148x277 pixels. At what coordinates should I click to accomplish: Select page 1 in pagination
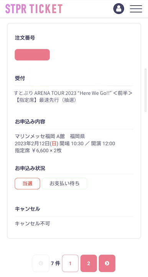coord(70,263)
